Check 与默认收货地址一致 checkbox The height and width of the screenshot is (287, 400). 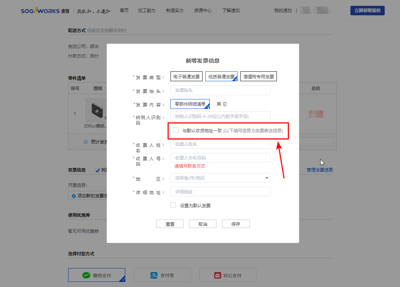coord(176,130)
